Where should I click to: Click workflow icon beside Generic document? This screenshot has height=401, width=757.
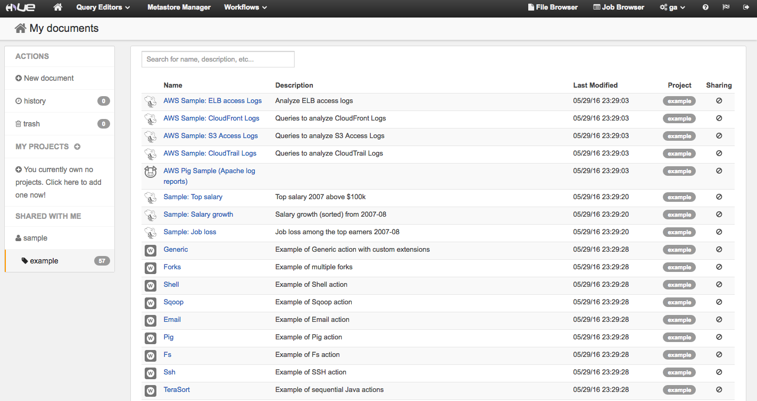click(151, 250)
